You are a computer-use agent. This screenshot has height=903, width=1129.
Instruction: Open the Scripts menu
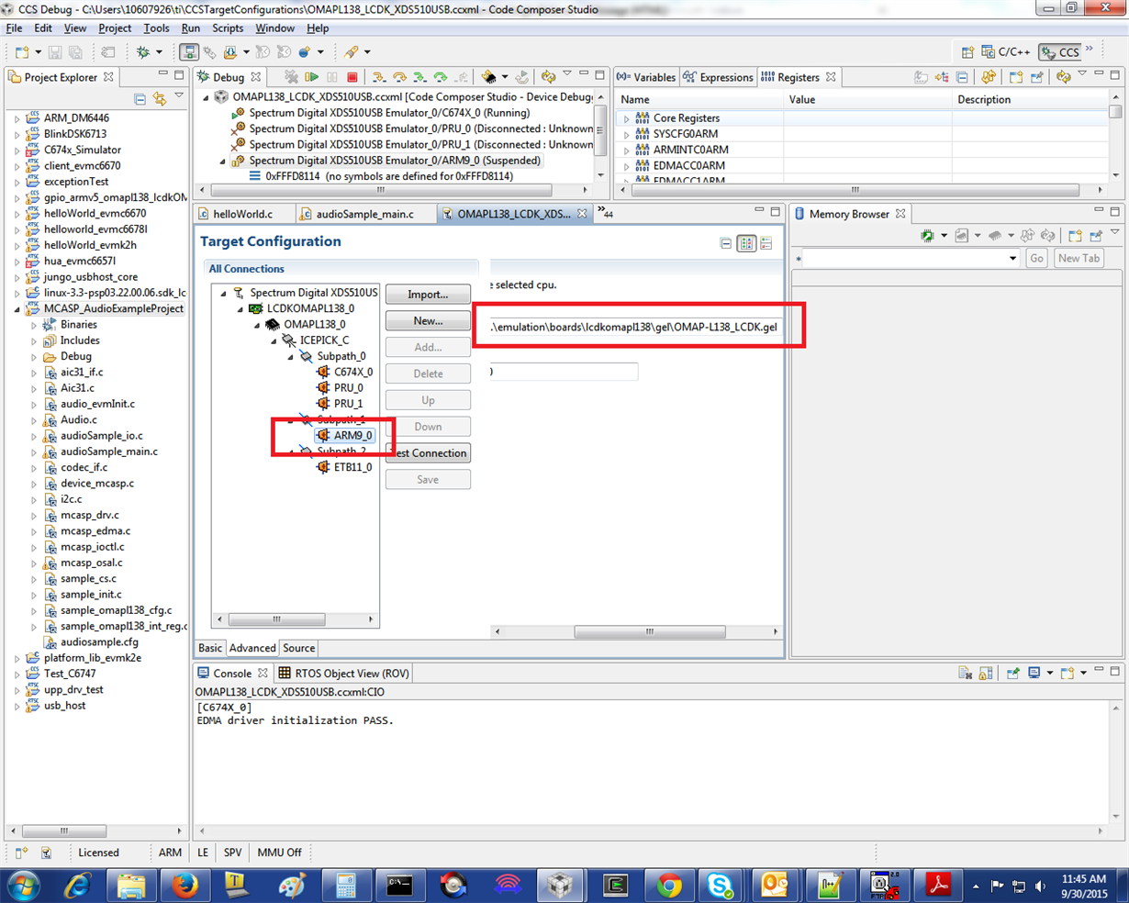(227, 28)
